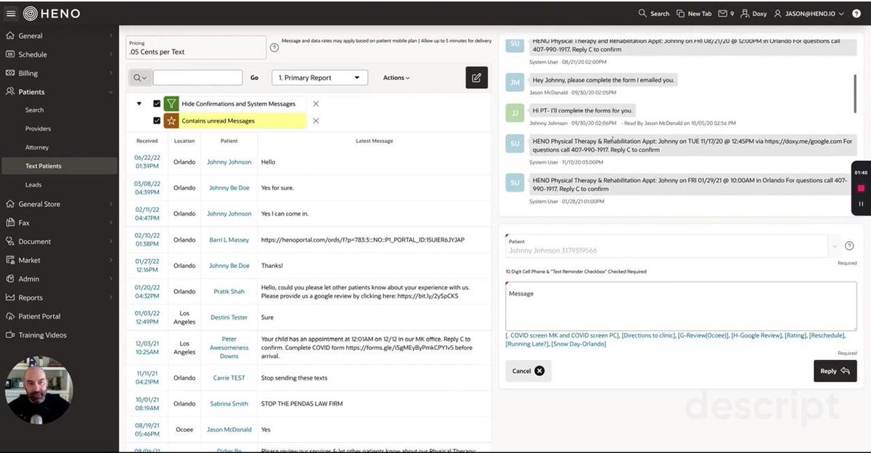Image resolution: width=871 pixels, height=453 pixels.
Task: Click the mail inbox icon in header
Action: 726,13
